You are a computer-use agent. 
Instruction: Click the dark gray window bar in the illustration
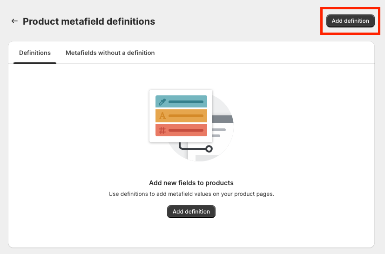click(x=223, y=120)
